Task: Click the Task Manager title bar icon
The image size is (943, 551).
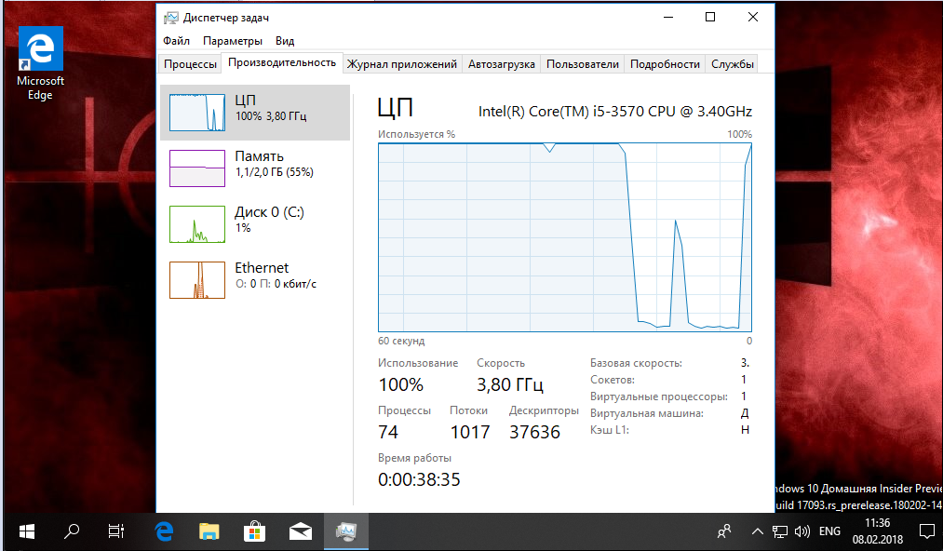Action: 170,18
